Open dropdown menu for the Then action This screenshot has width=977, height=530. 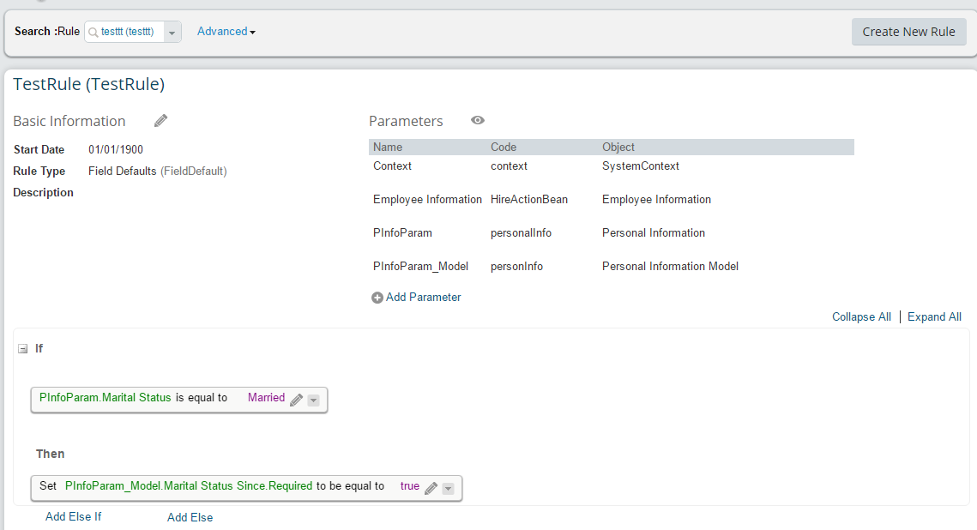(448, 489)
